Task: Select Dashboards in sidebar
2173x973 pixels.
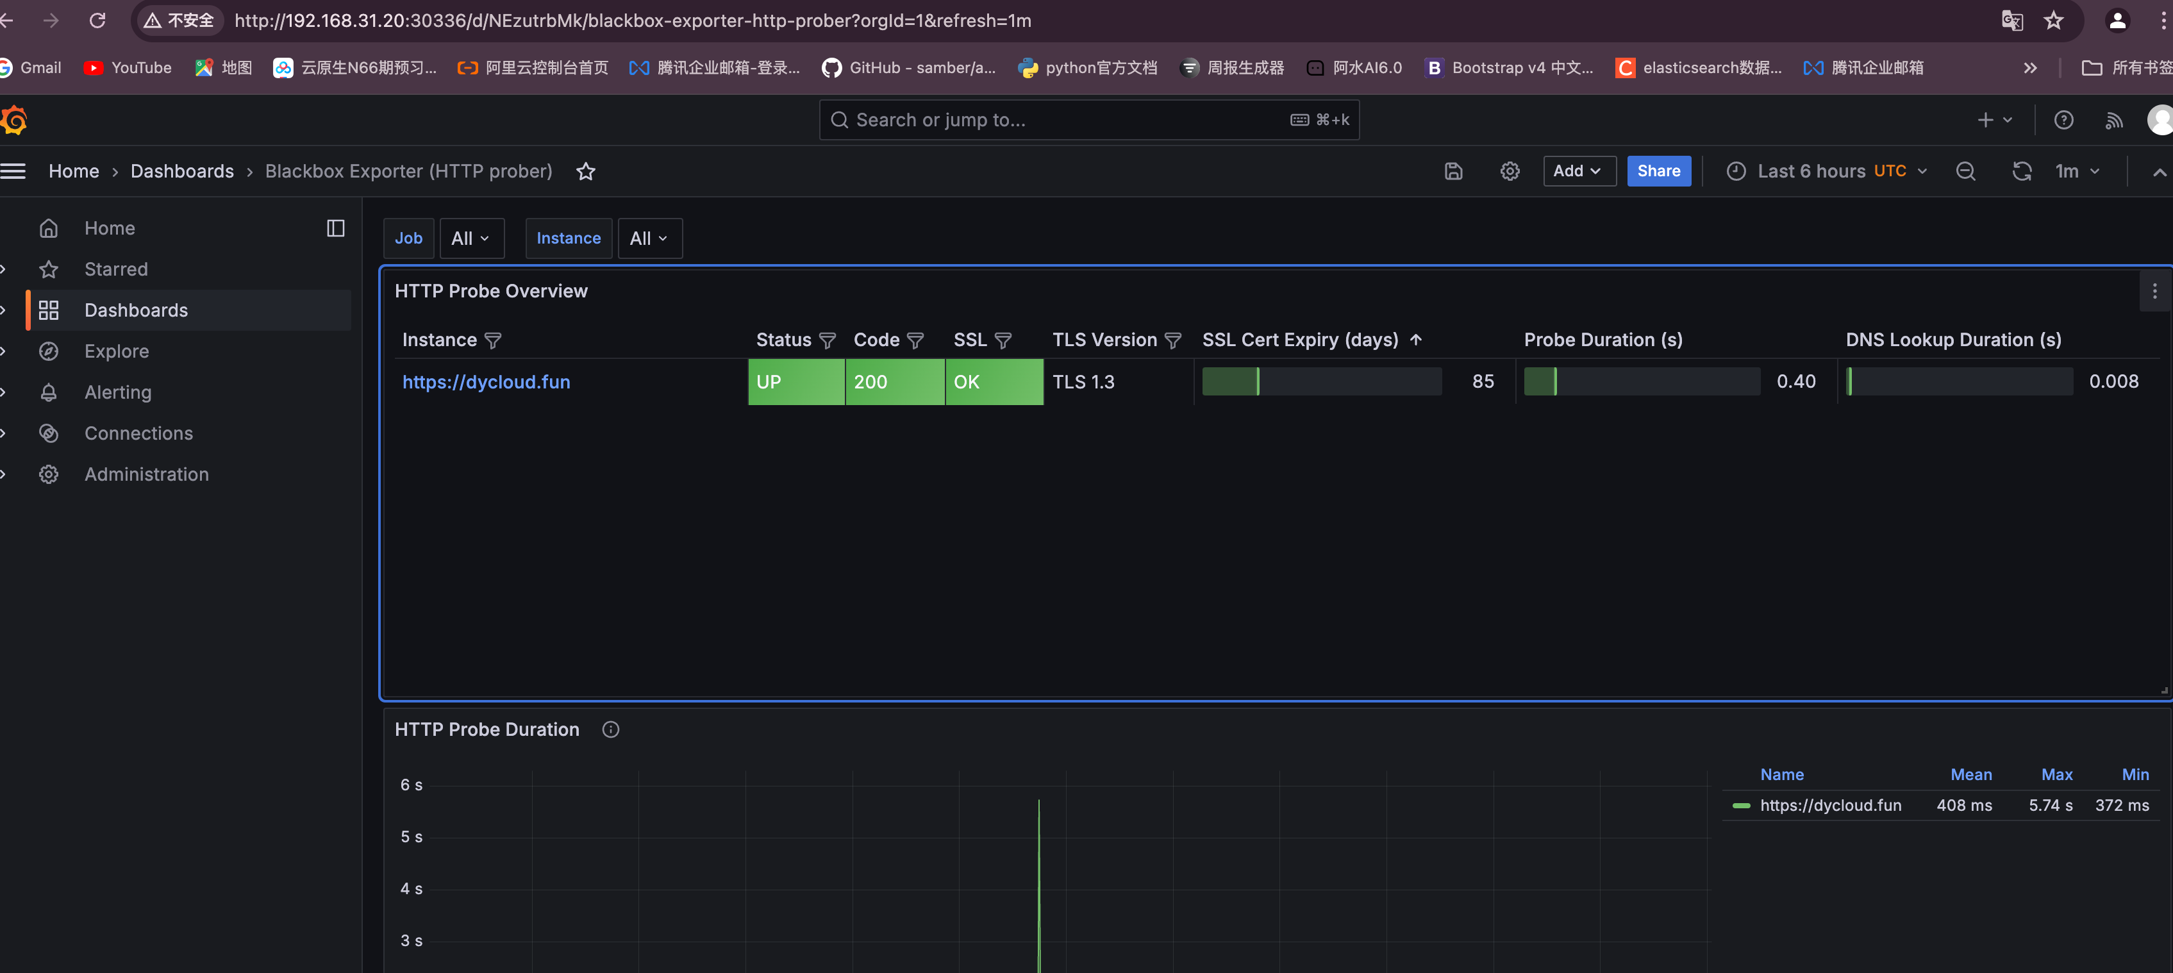Action: click(136, 310)
